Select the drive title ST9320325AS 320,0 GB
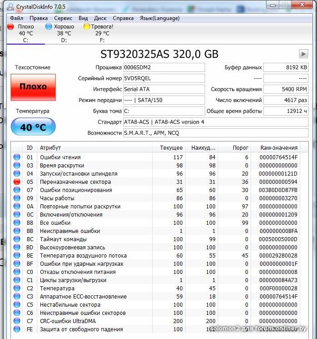Image resolution: width=317 pixels, height=339 pixels. [x=160, y=54]
